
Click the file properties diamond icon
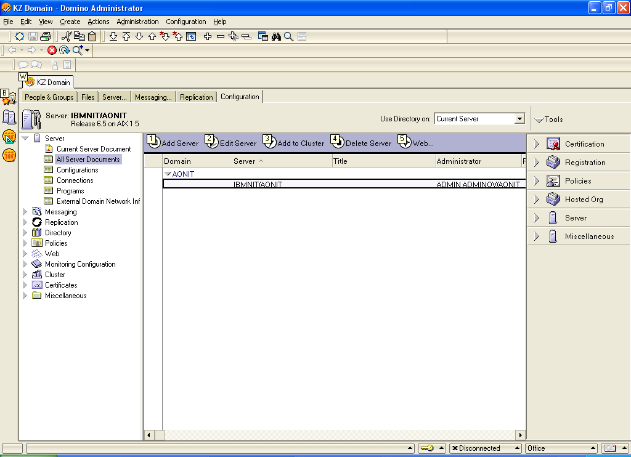[20, 36]
